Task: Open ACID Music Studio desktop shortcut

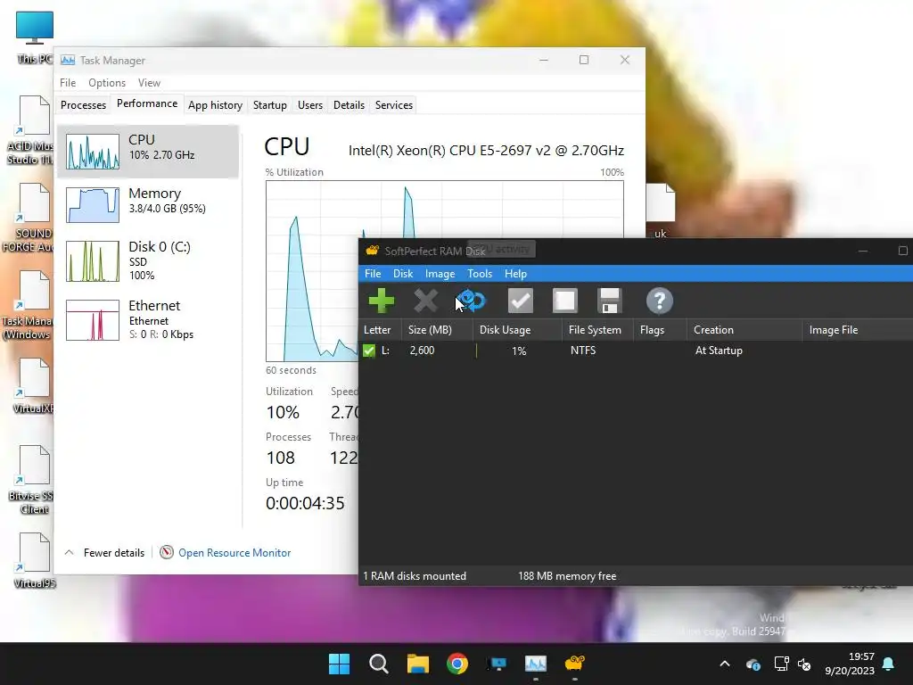Action: pyautogui.click(x=30, y=130)
